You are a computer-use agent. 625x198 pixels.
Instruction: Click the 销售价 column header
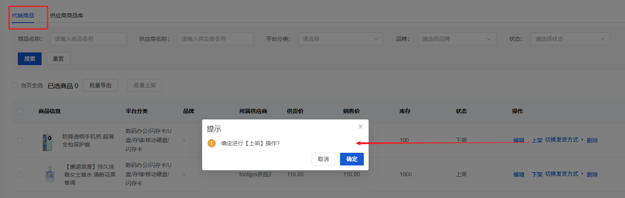click(x=352, y=111)
